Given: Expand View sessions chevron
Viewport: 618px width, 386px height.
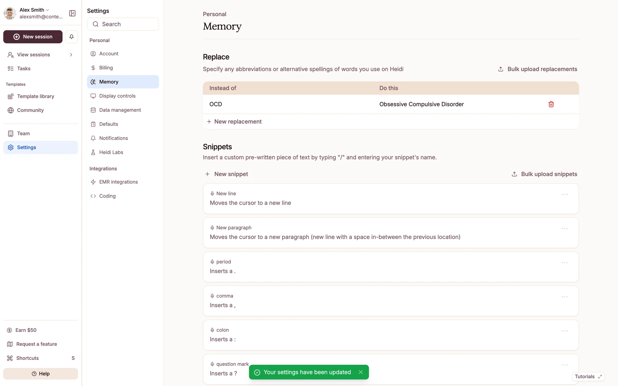Looking at the screenshot, I should (71, 55).
